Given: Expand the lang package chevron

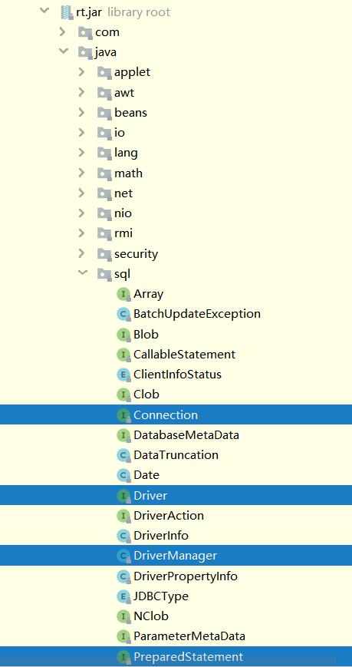Looking at the screenshot, I should tap(81, 152).
